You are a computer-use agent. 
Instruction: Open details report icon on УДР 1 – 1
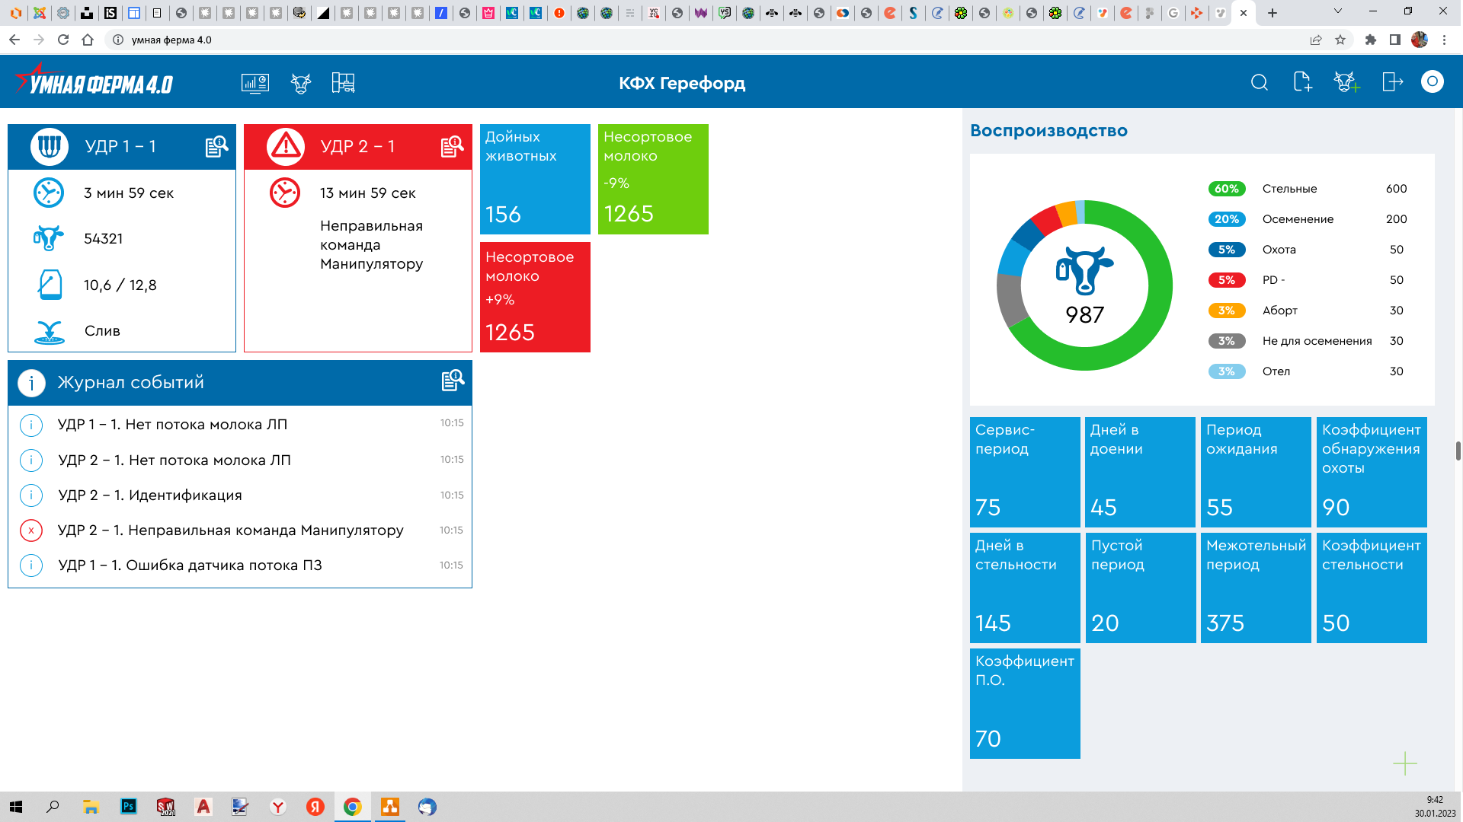coord(216,146)
